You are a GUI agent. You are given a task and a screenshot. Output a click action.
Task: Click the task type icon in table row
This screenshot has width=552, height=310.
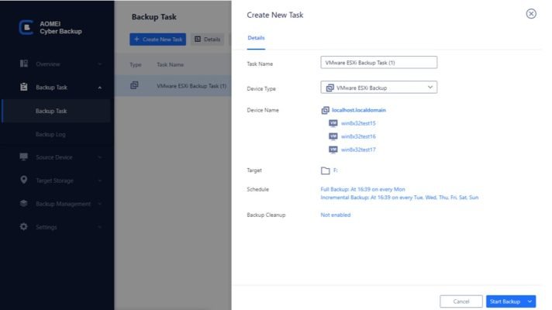tap(134, 85)
